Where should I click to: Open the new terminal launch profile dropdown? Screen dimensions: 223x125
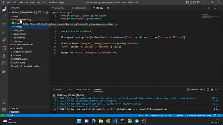point(204,90)
